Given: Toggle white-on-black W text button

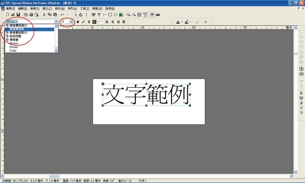Looking at the screenshot, I should point(94,22).
